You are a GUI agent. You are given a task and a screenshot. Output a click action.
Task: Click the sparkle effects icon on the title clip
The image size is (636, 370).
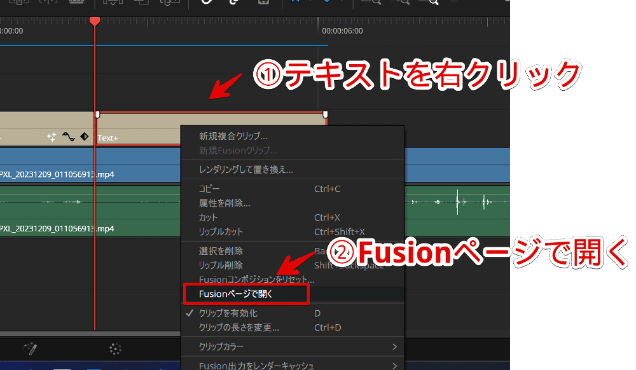pos(52,137)
